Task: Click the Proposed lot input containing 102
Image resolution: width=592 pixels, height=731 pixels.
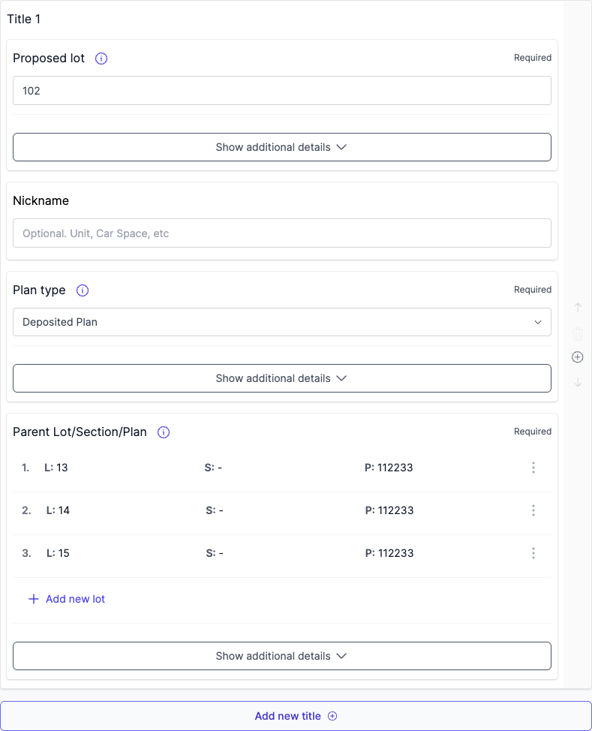Action: (x=281, y=91)
